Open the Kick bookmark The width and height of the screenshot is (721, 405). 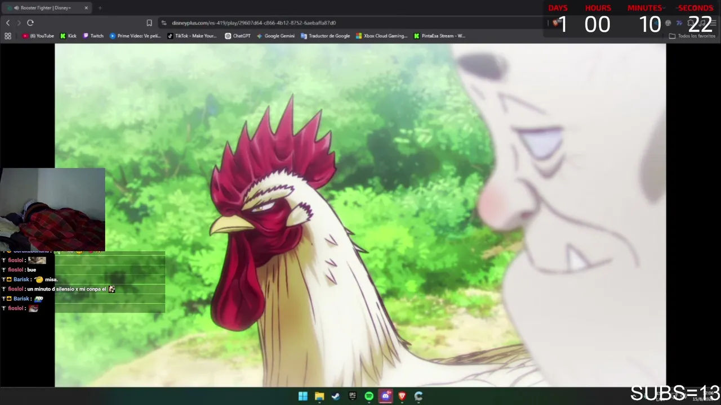pyautogui.click(x=68, y=36)
